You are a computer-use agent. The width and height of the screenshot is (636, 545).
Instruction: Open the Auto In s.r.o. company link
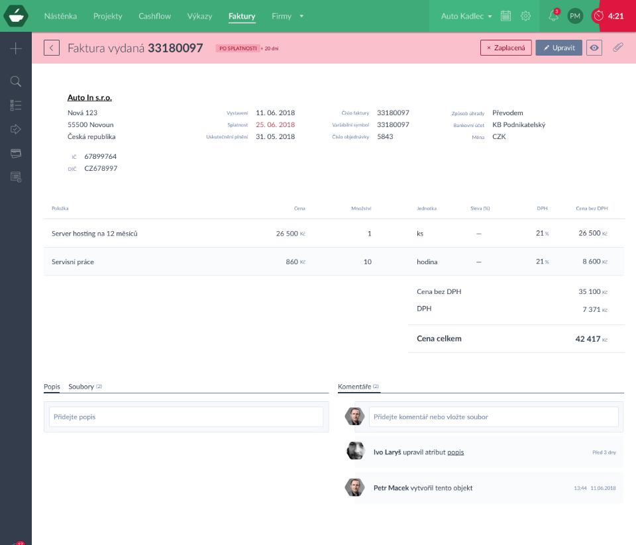tap(89, 97)
